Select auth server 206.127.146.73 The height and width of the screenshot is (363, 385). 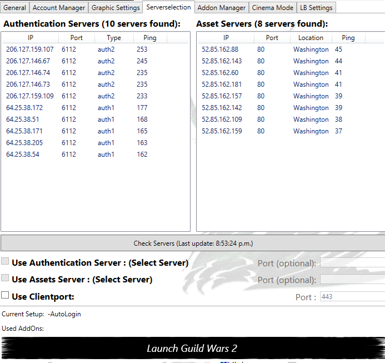(x=96, y=84)
